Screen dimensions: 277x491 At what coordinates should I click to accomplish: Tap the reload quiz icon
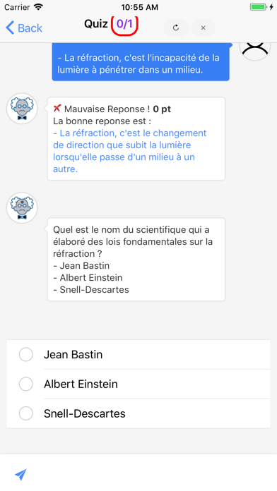coord(176,28)
